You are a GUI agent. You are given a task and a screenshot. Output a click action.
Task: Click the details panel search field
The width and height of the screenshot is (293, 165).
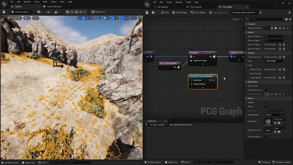[x=265, y=19]
